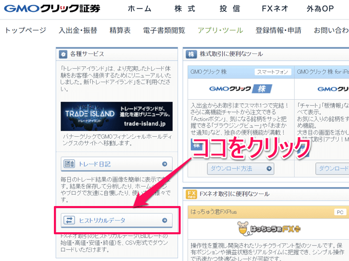349x261 pixels.
Task: Click the はっちゅう君FX+ mouse logo
Action: [269, 229]
